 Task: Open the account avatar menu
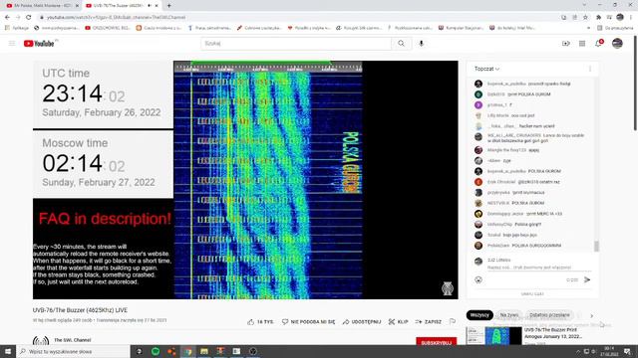point(617,44)
